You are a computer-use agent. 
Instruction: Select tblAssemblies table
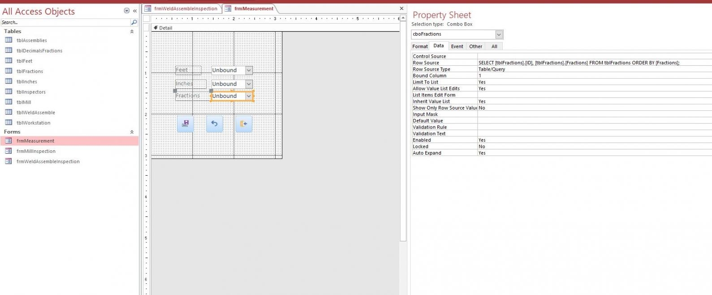(31, 40)
